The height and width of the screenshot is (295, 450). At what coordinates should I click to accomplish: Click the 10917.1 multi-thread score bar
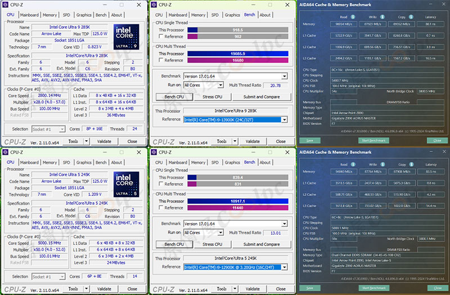click(x=238, y=201)
